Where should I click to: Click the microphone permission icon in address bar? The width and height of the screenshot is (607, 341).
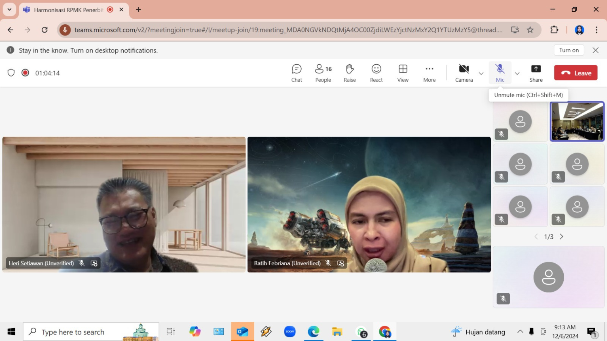65,30
